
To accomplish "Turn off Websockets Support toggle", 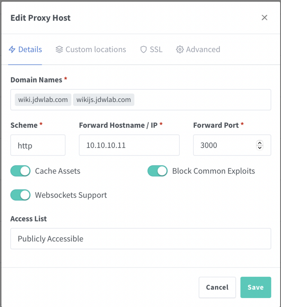I will (20, 195).
